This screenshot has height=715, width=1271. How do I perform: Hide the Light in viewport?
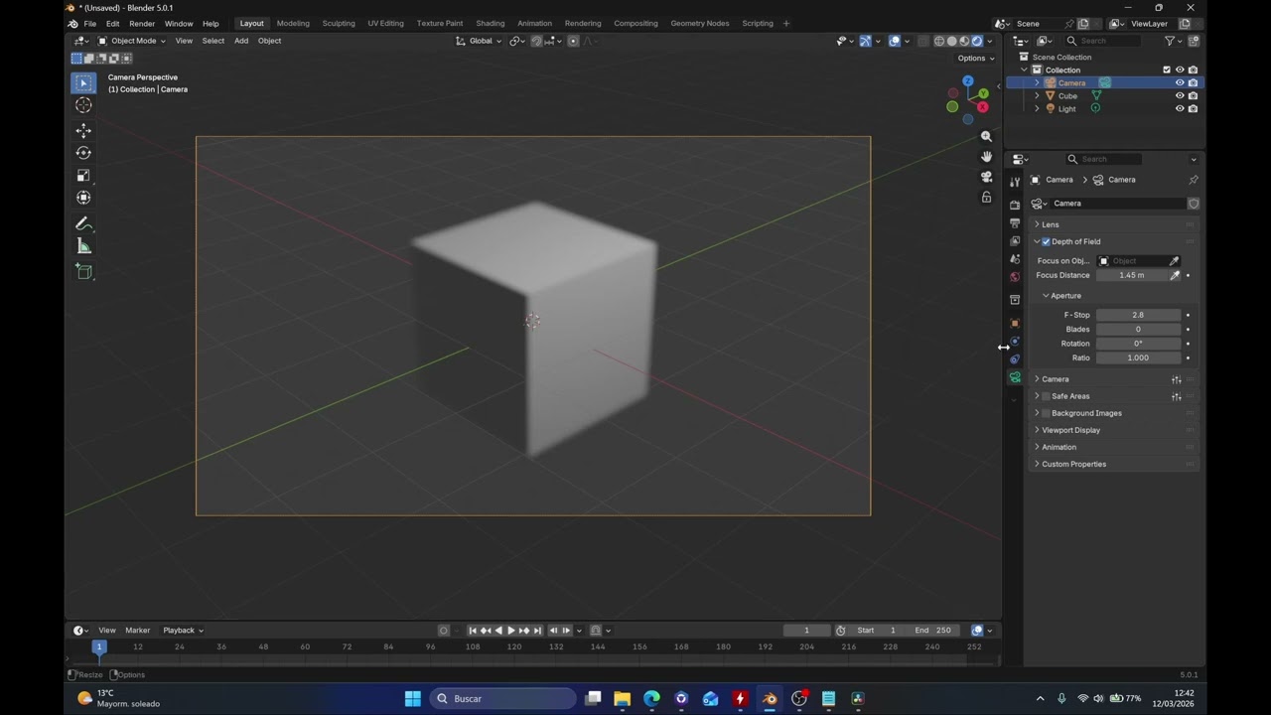click(x=1180, y=108)
